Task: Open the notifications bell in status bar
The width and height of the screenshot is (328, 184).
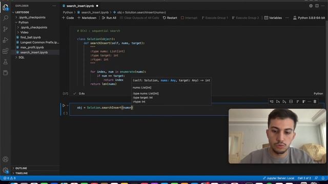Action: coord(323,178)
